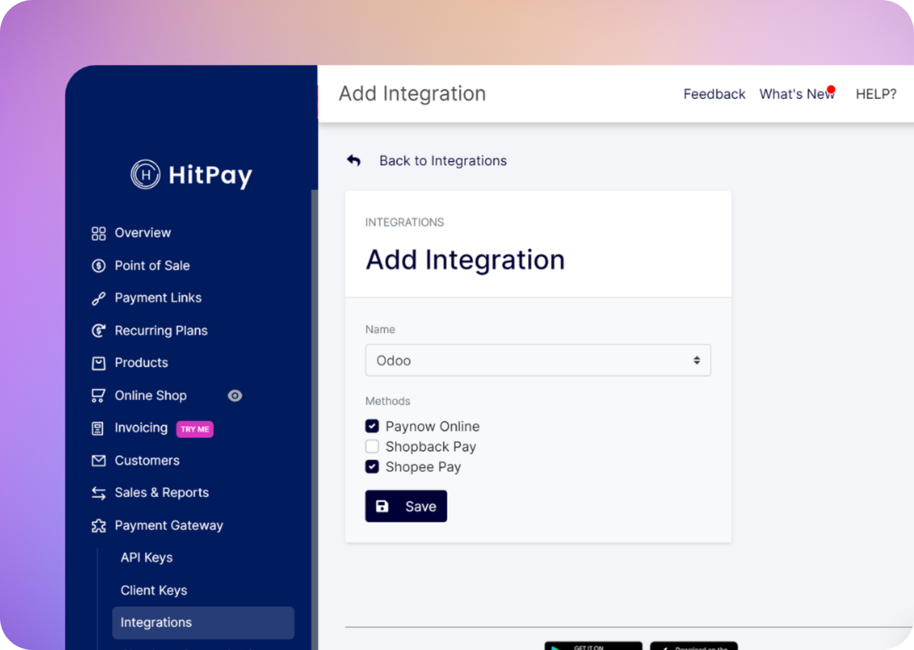The image size is (914, 650).
Task: Uncheck the Shopee Pay checkbox
Action: point(372,467)
